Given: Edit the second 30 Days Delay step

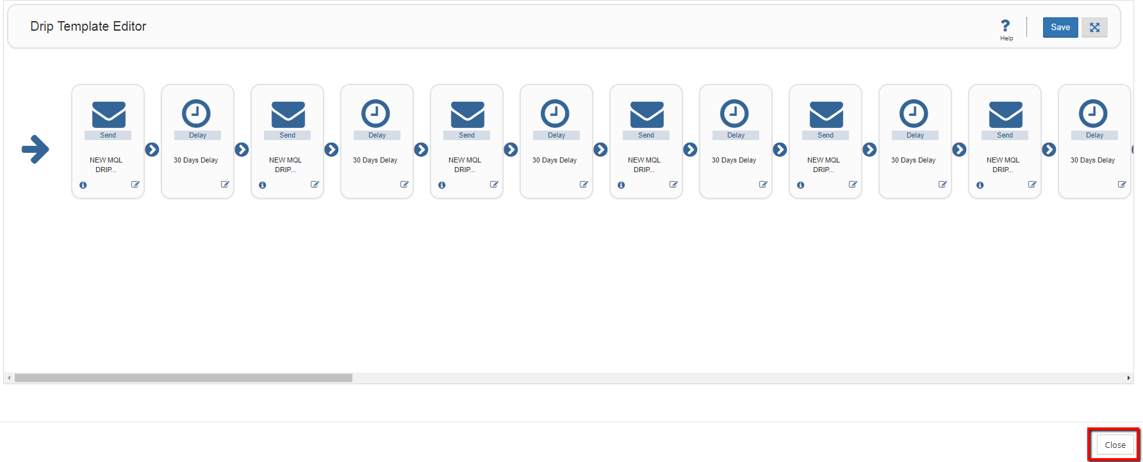Looking at the screenshot, I should click(404, 184).
